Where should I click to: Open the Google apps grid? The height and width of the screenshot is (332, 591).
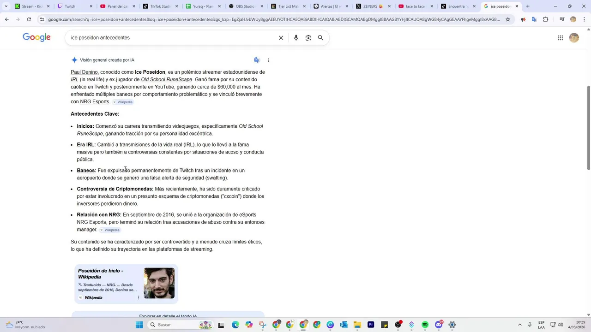tap(561, 38)
